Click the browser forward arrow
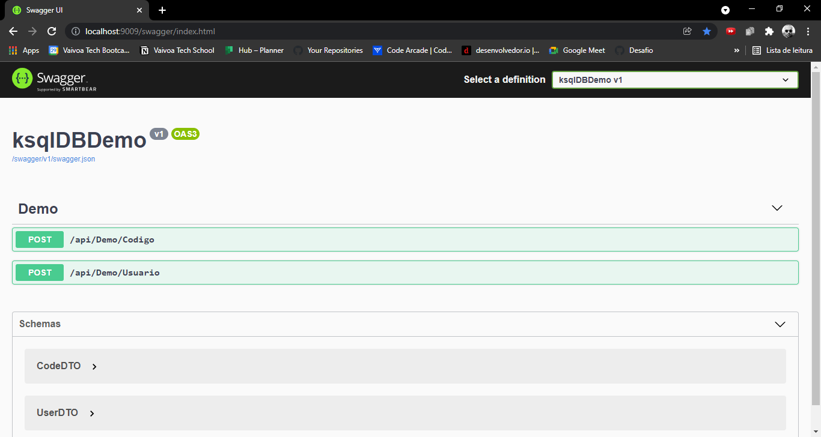Image resolution: width=821 pixels, height=437 pixels. tap(32, 31)
